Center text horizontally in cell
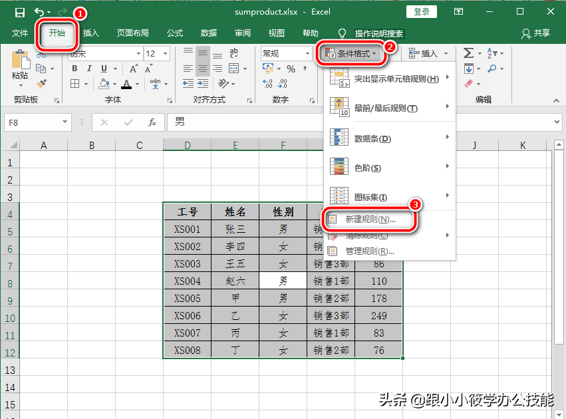 (x=202, y=69)
